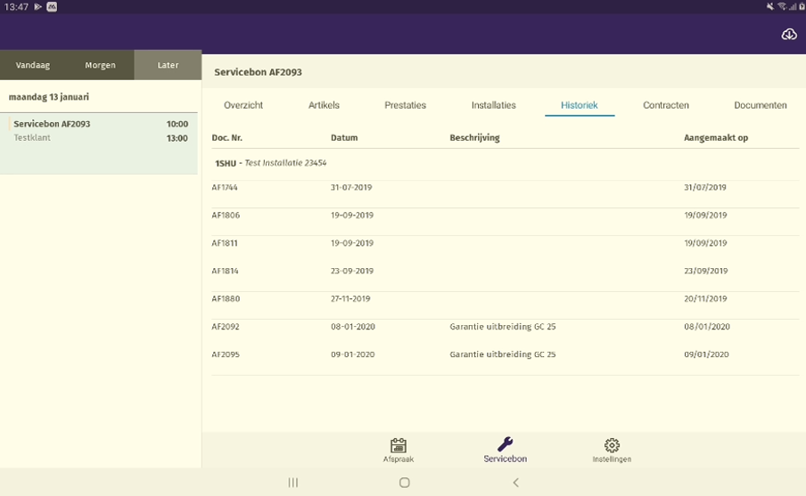The image size is (806, 496).
Task: Open the Documenten tab
Action: click(760, 105)
